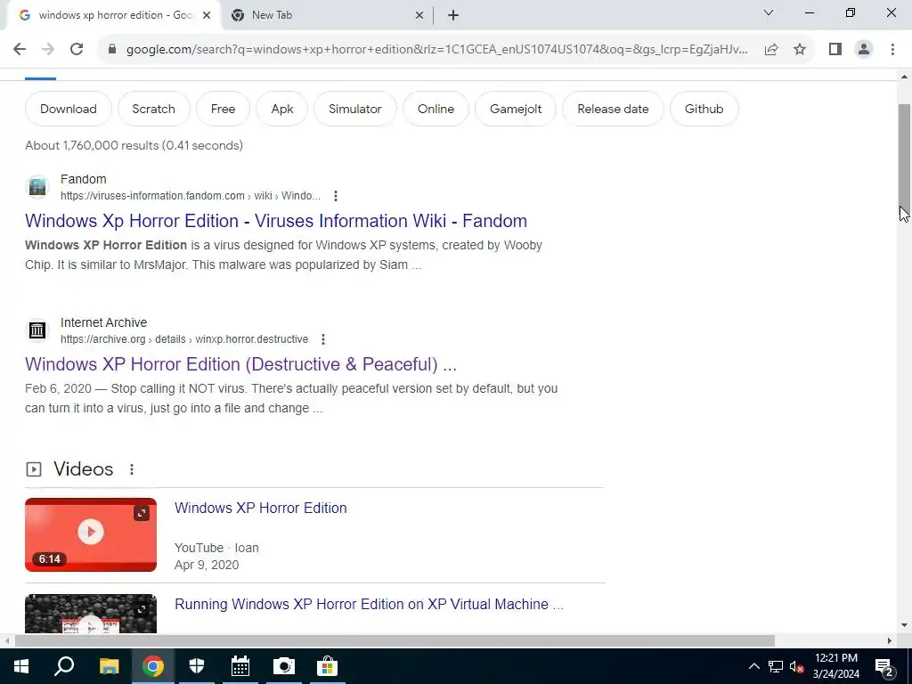This screenshot has width=912, height=684.
Task: Select the Apk filter chip
Action: point(282,109)
